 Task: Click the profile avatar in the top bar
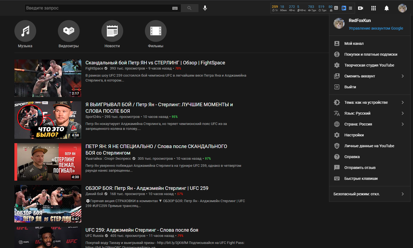pyautogui.click(x=402, y=8)
